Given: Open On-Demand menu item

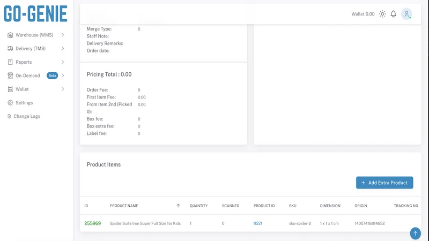Looking at the screenshot, I should [28, 76].
